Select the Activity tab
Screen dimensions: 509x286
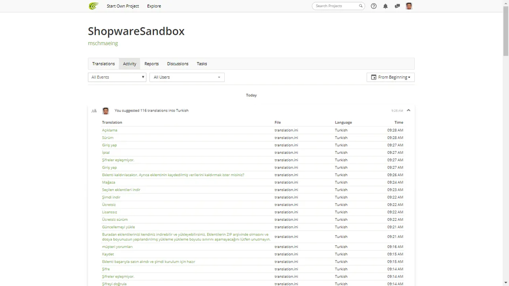point(130,64)
